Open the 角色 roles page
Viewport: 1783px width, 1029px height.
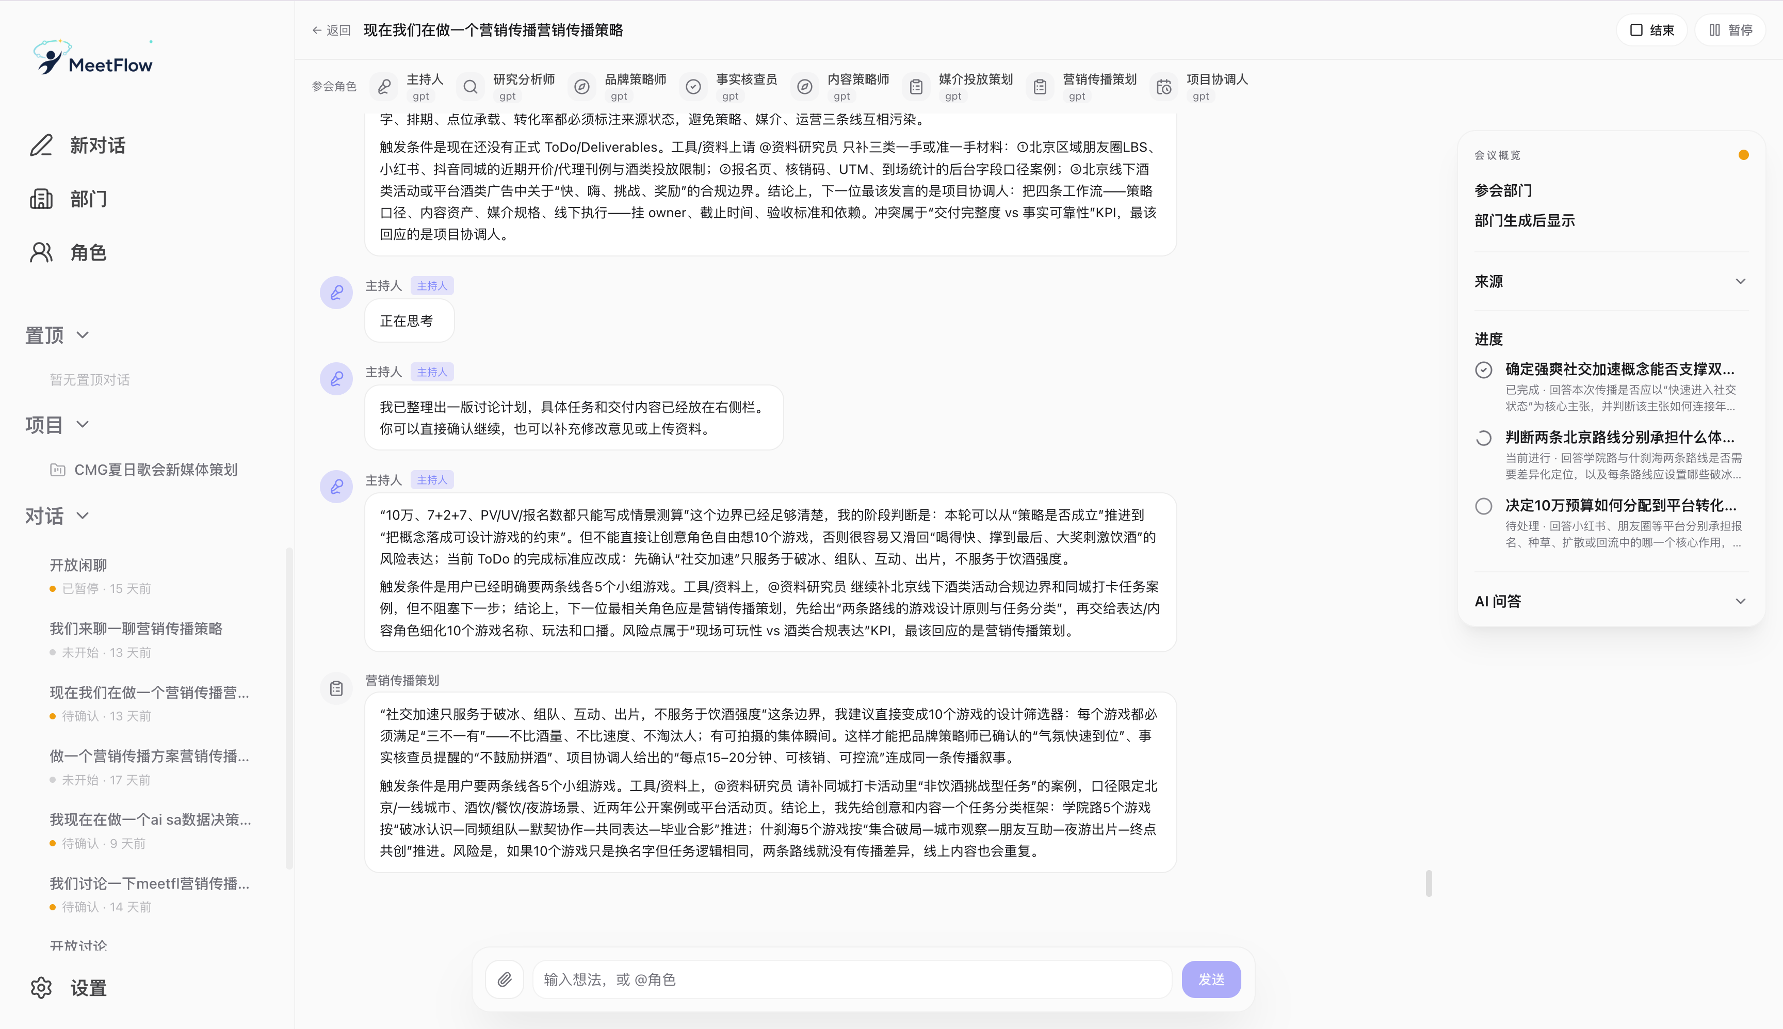tap(69, 252)
